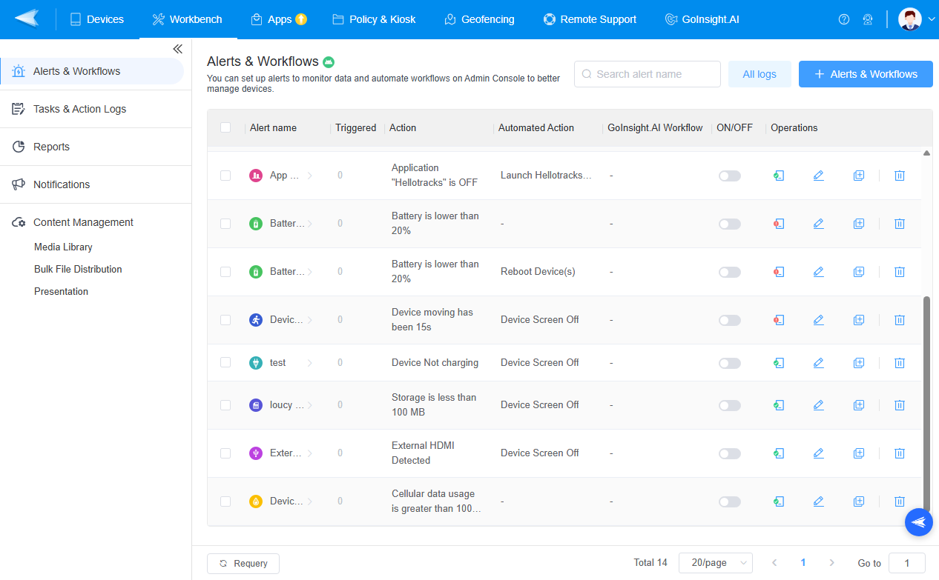Open the user avatar profile picture

point(910,19)
